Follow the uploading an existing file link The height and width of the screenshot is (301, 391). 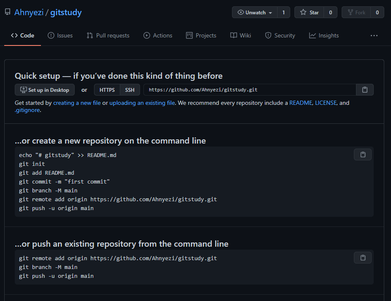tap(142, 103)
